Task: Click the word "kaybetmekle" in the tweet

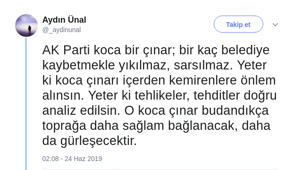Action: pyautogui.click(x=78, y=65)
